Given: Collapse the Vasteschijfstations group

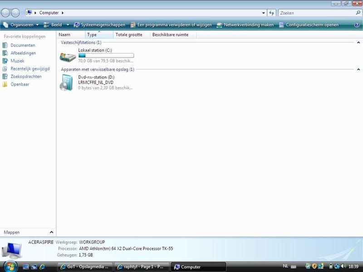Looking at the screenshot, I should (358, 43).
